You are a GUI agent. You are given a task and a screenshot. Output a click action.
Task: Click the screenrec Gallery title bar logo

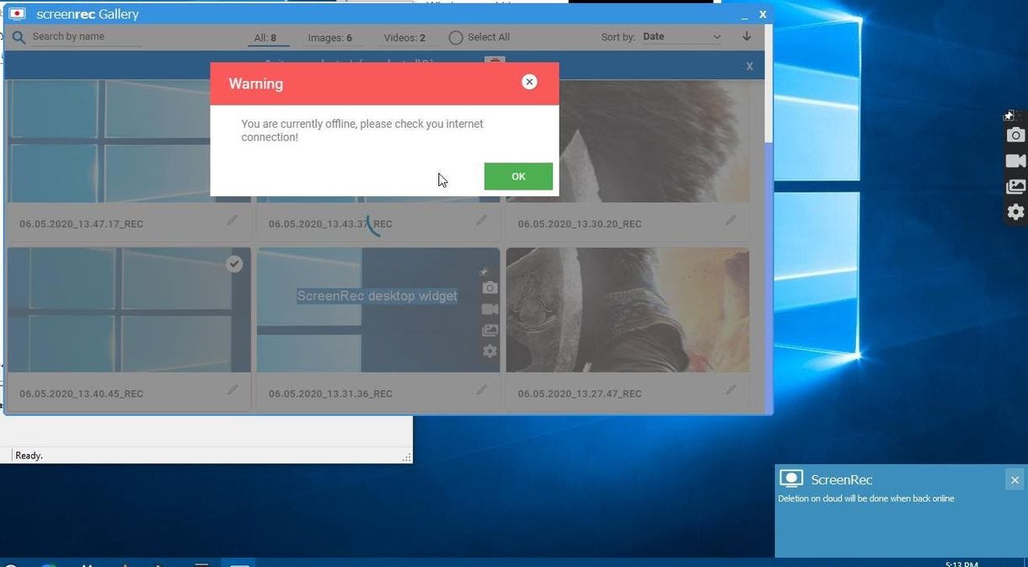[x=16, y=13]
